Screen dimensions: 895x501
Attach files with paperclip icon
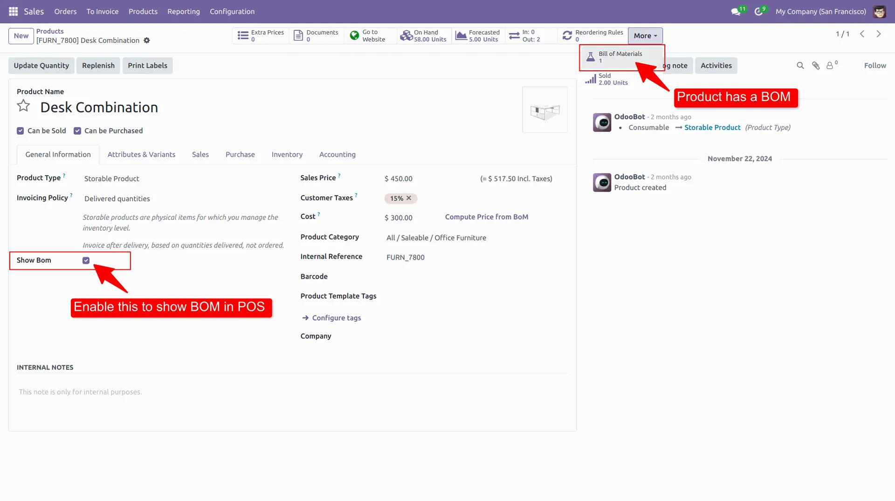[x=816, y=66]
